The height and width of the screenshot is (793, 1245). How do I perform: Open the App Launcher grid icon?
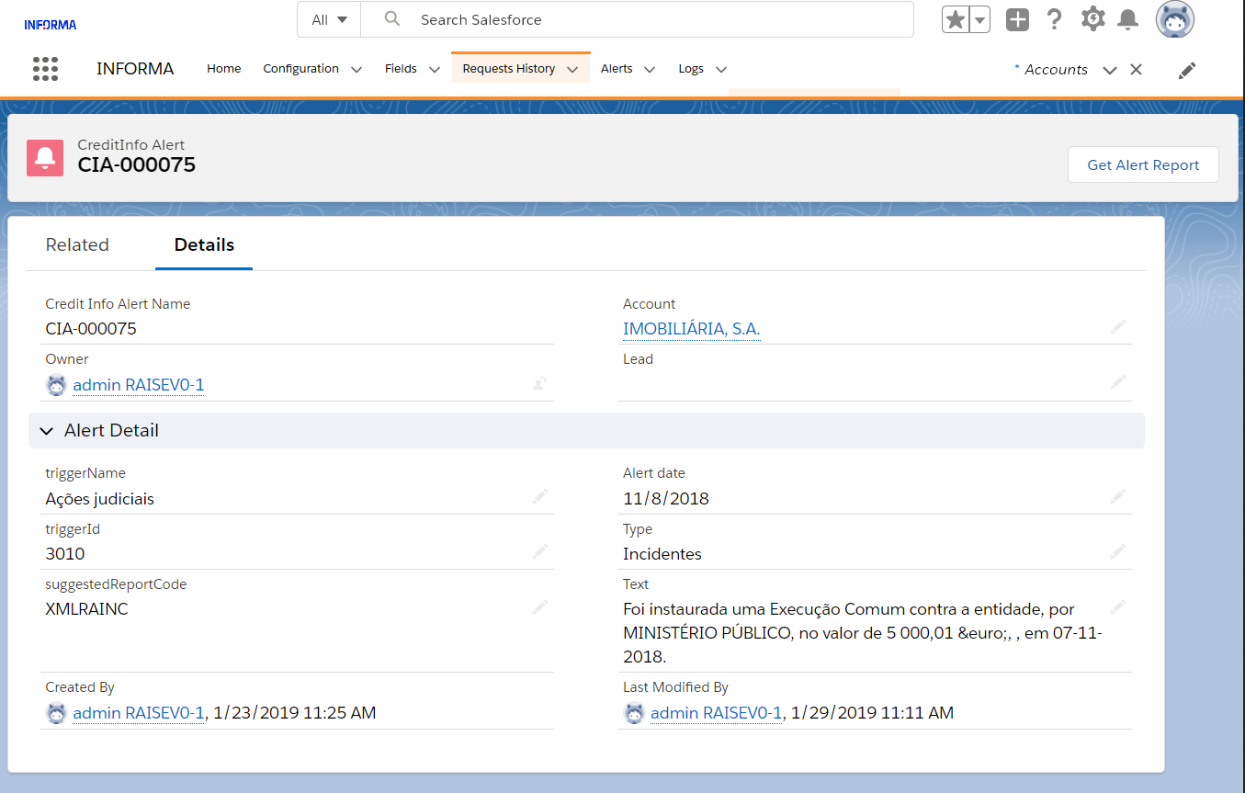point(45,69)
